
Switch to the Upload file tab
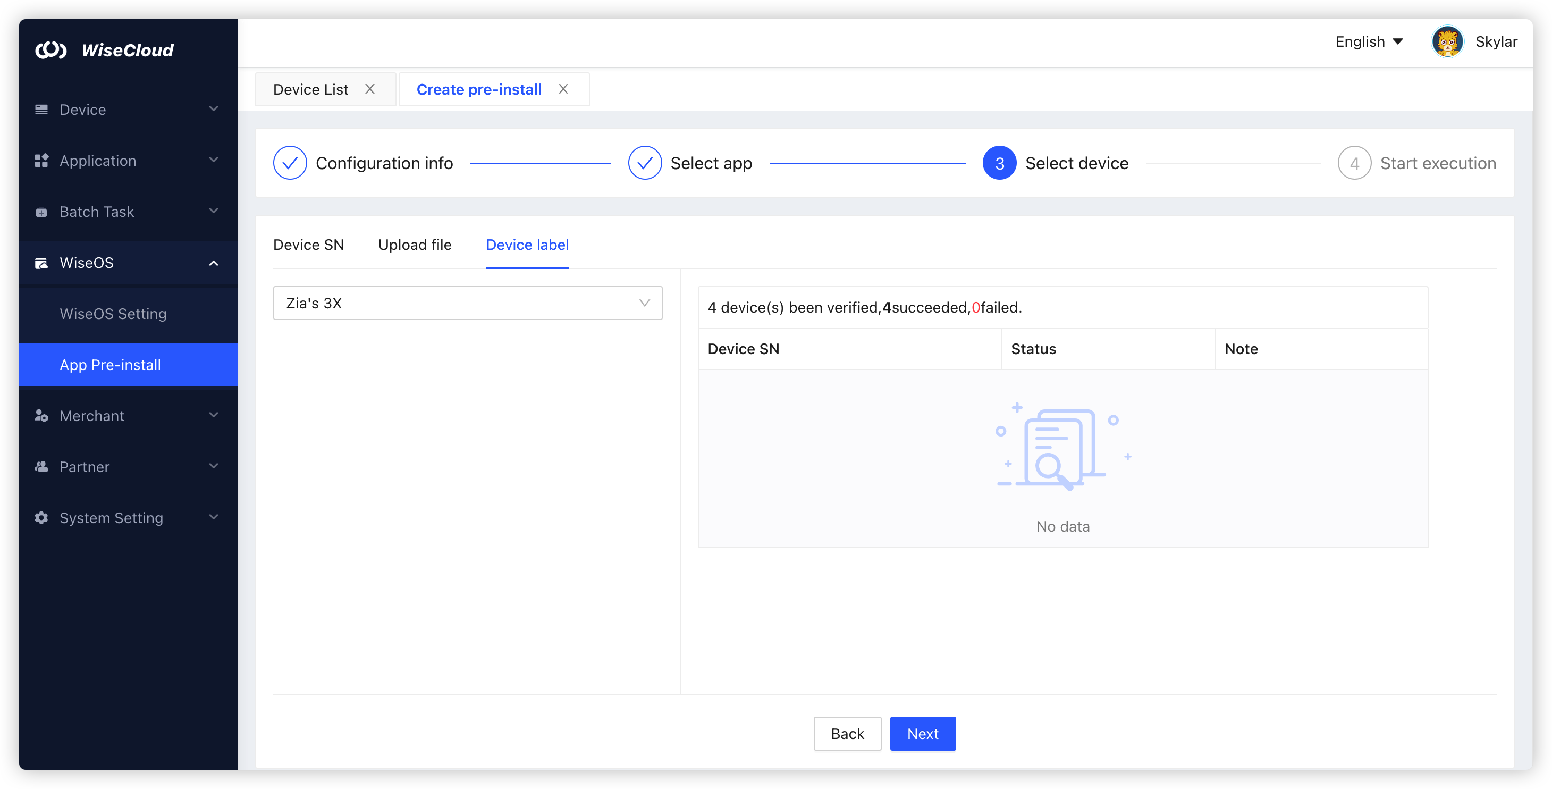click(x=415, y=245)
